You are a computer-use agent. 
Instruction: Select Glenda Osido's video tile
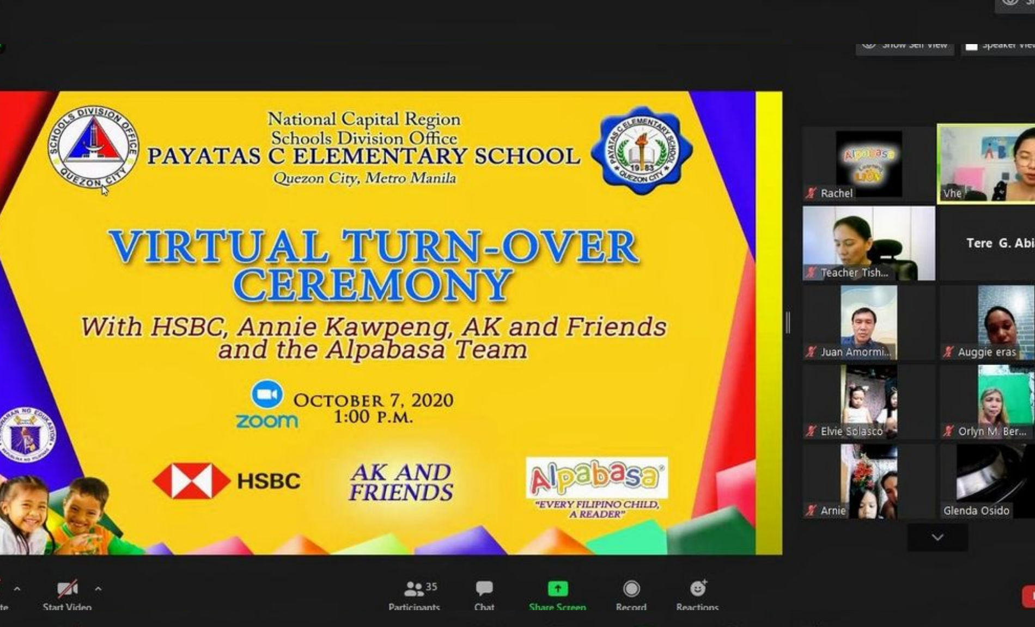[x=987, y=481]
